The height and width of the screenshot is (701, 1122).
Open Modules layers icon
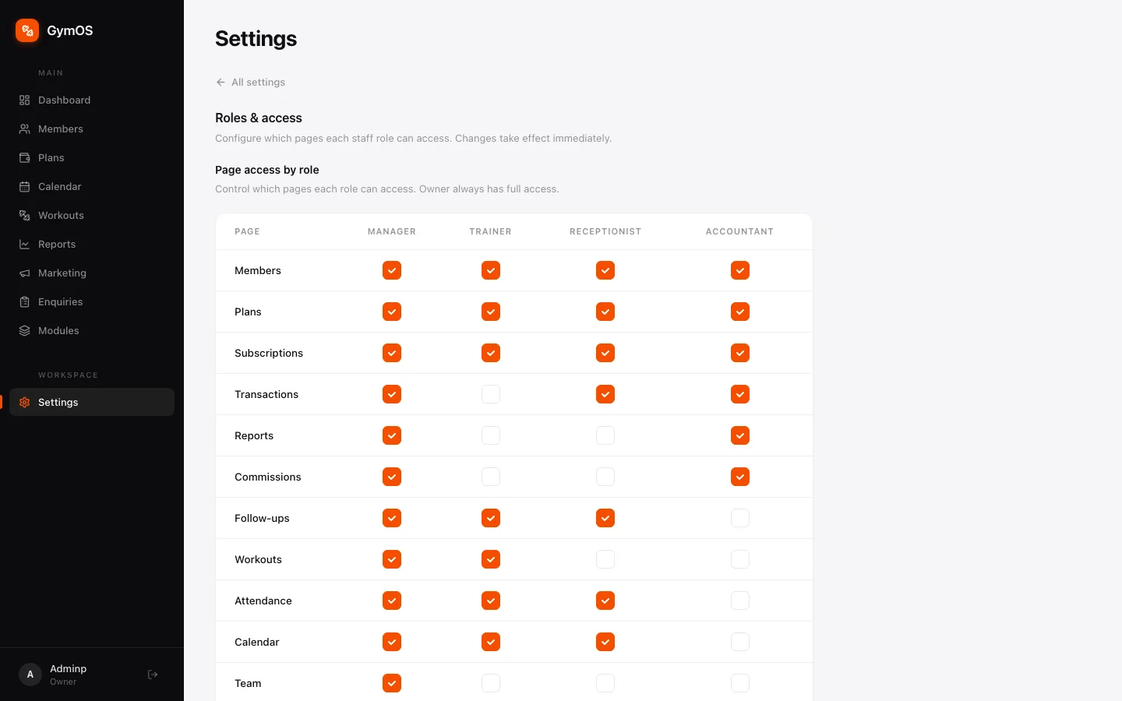(x=25, y=331)
